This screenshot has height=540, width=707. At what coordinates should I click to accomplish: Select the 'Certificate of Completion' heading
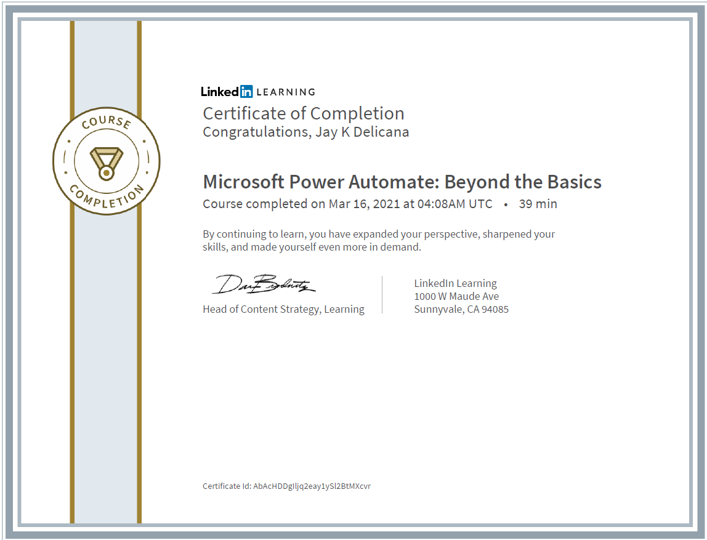coord(303,113)
